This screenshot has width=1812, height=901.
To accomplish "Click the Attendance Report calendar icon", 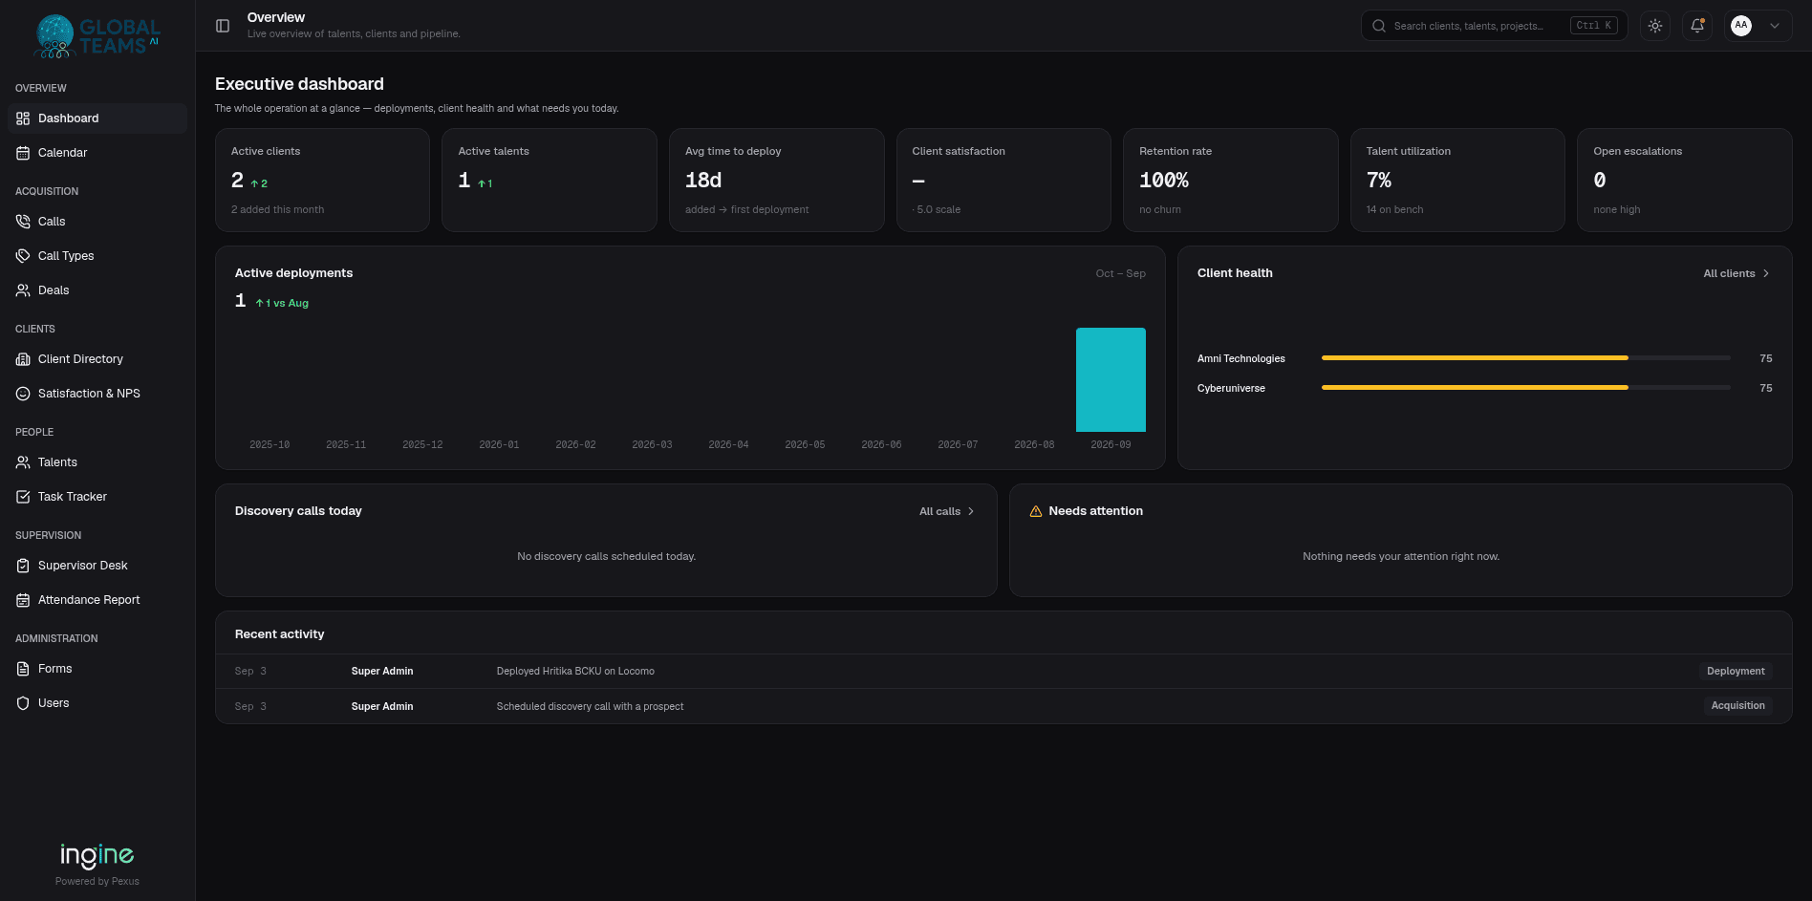I will [23, 600].
